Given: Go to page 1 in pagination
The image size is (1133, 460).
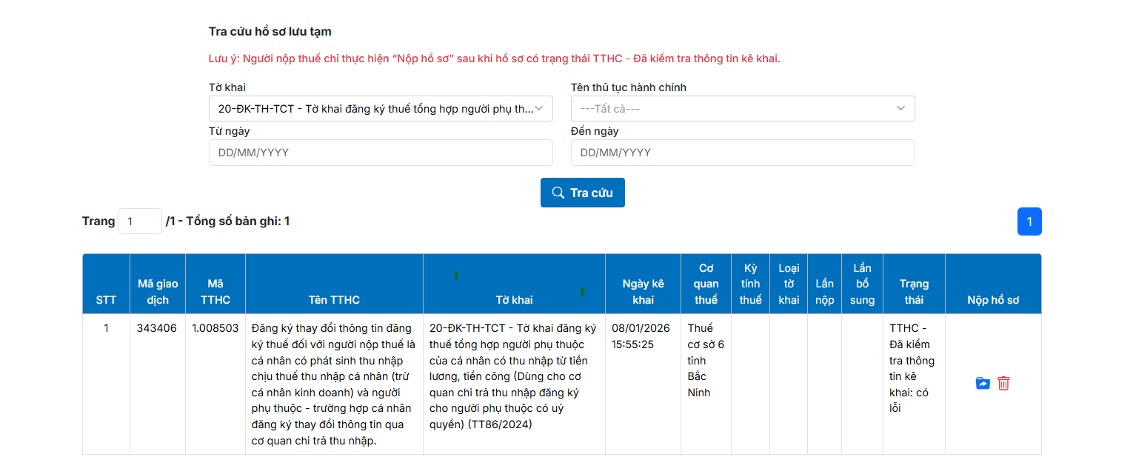Looking at the screenshot, I should click(1029, 221).
